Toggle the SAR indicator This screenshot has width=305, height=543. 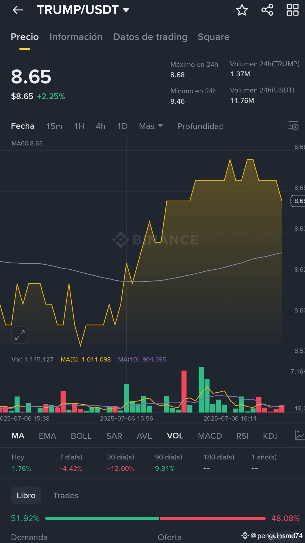tap(114, 436)
